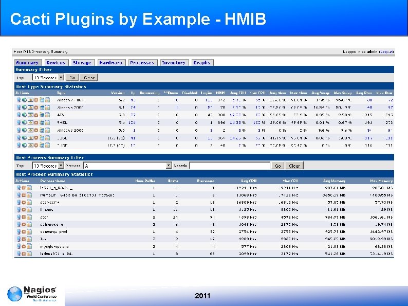The width and height of the screenshot is (408, 306).
Task: Click globe icon in AIX row
Action: tap(24, 115)
